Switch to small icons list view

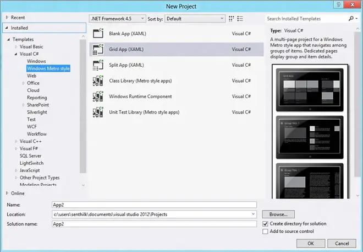click(x=240, y=19)
